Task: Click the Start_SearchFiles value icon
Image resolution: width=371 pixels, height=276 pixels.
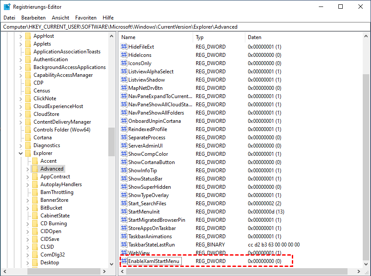Action: (x=124, y=203)
